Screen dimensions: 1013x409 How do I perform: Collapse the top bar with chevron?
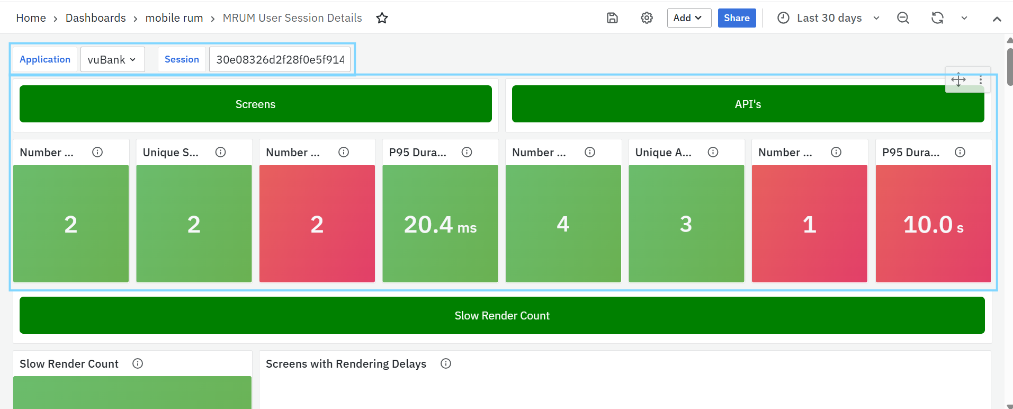(997, 19)
